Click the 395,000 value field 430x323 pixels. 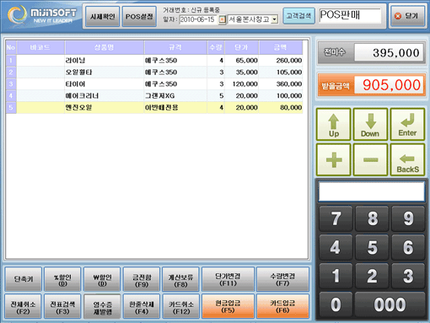point(389,52)
